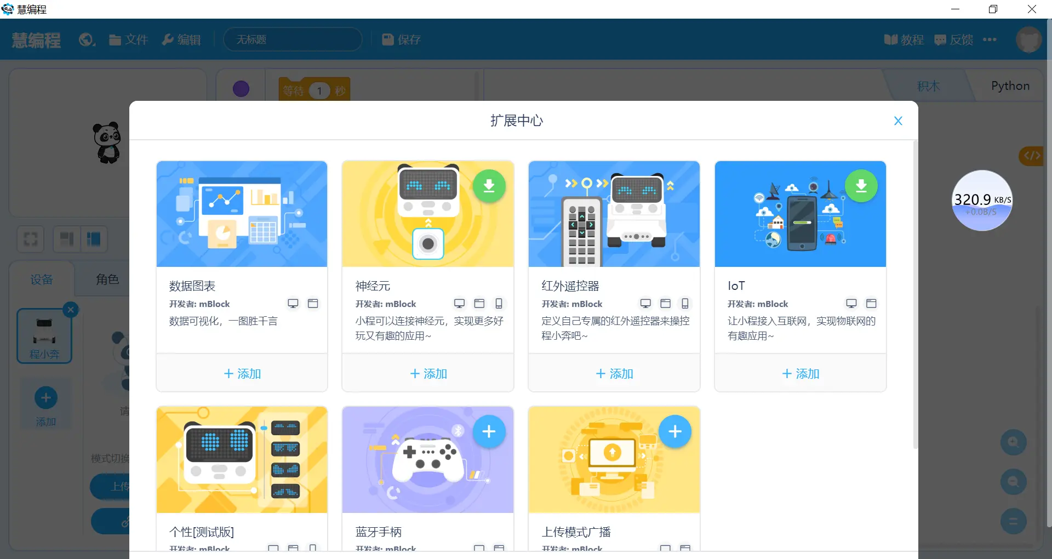This screenshot has width=1052, height=559.
Task: Add the 红外遥控器 extension
Action: point(614,373)
